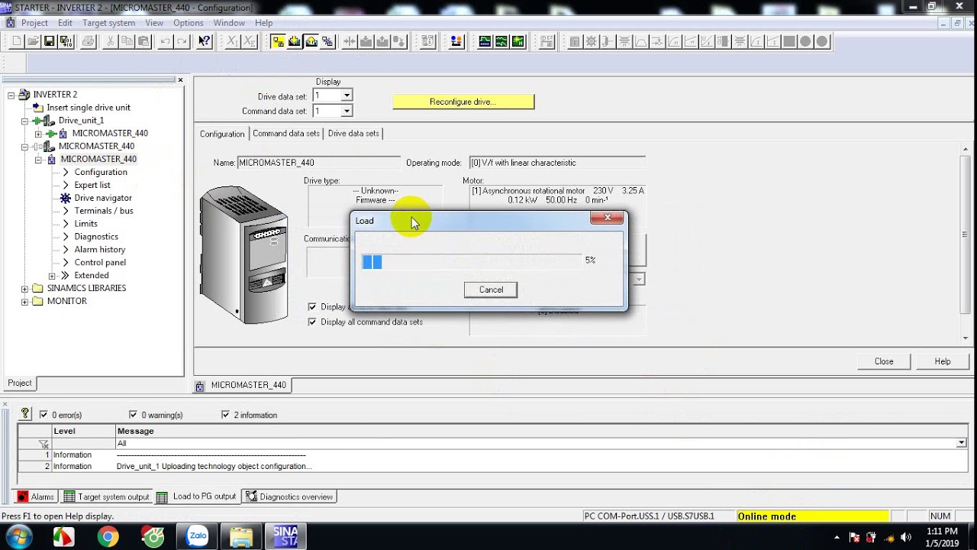Click the question mark icon in output panel
Viewport: 977px width, 550px height.
coord(25,414)
